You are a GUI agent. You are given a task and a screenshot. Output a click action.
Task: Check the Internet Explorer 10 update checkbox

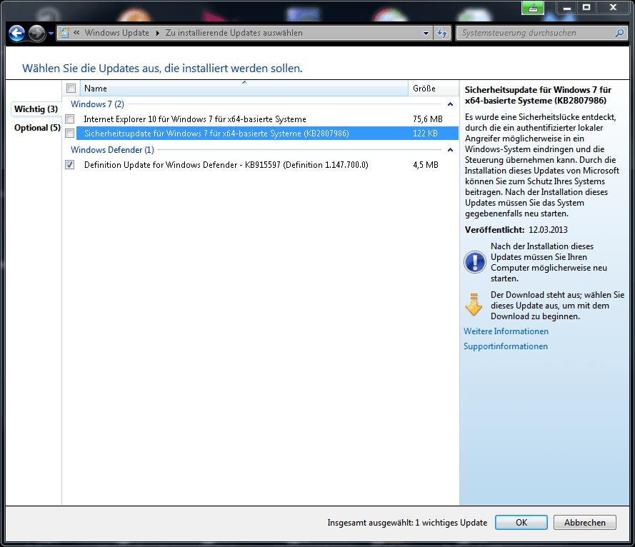[70, 119]
